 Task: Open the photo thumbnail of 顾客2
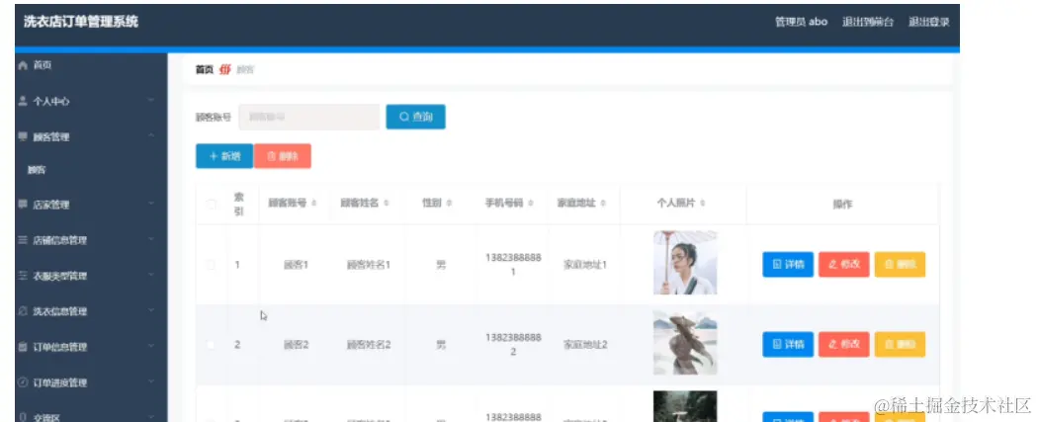685,343
